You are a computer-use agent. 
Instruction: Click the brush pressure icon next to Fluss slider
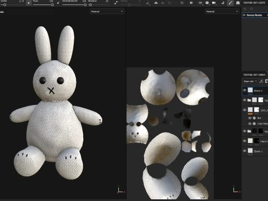click(58, 3)
